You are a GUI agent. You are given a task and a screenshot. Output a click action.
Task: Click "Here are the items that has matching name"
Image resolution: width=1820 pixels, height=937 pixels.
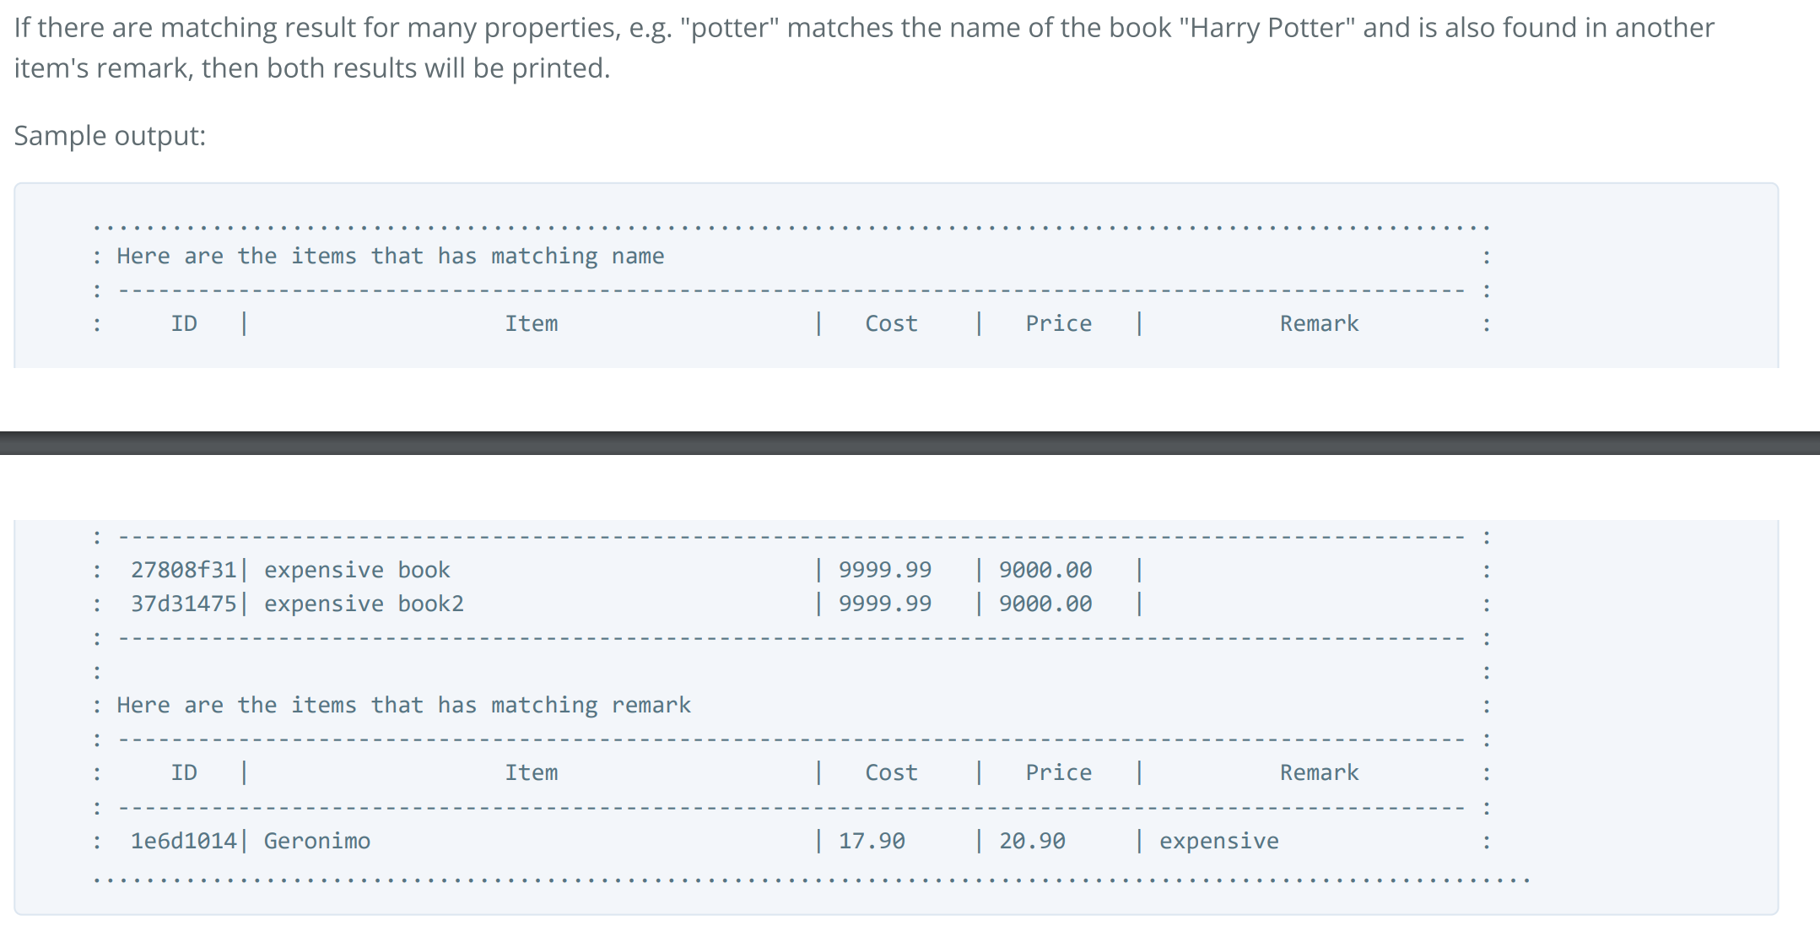(390, 256)
